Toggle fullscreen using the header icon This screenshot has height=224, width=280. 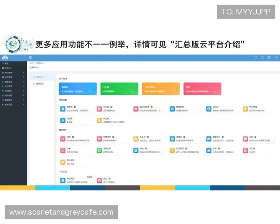(256, 57)
